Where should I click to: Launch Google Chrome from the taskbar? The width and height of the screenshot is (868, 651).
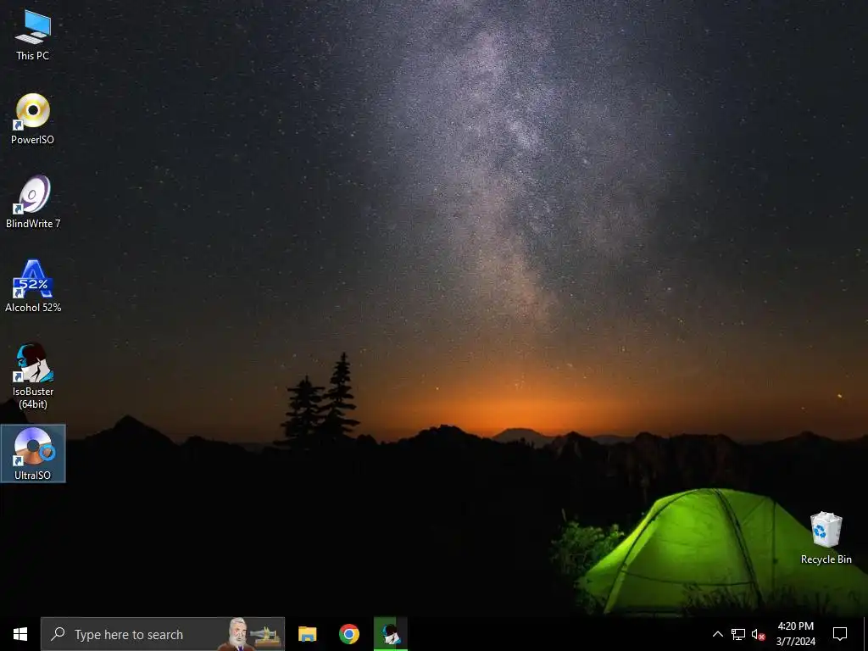point(348,634)
